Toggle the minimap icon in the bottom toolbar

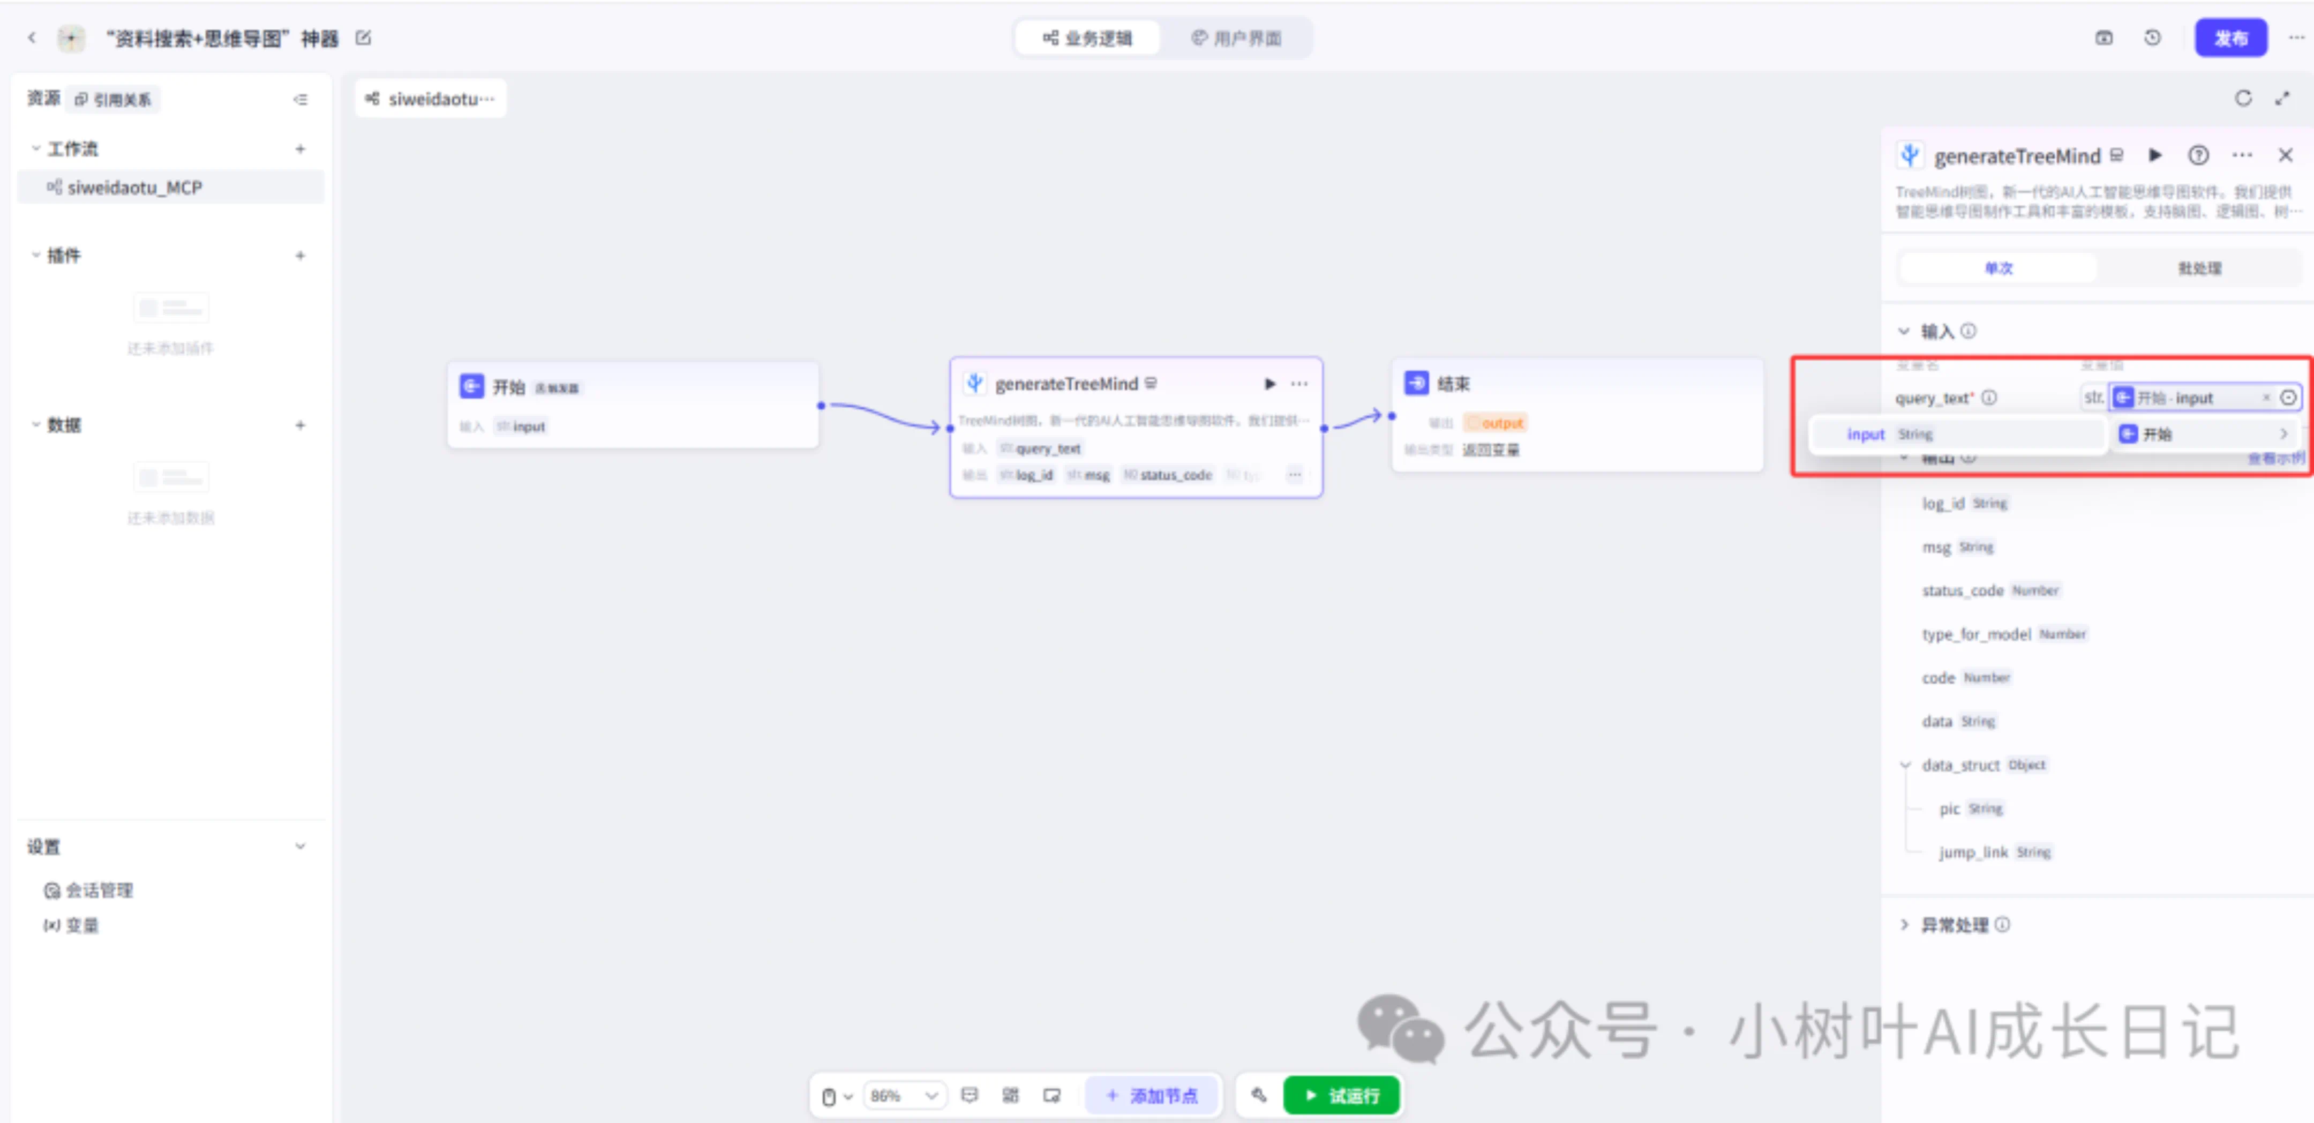1052,1095
